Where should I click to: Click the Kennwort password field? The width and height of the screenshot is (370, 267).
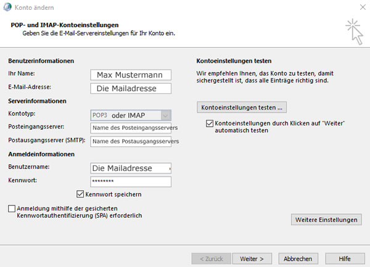[131, 181]
